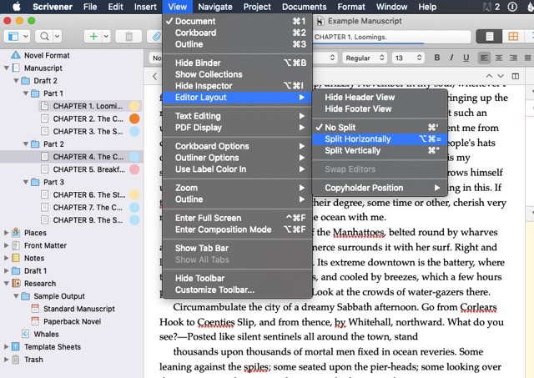
Task: Collapse the Manuscript folder
Action: click(x=6, y=68)
